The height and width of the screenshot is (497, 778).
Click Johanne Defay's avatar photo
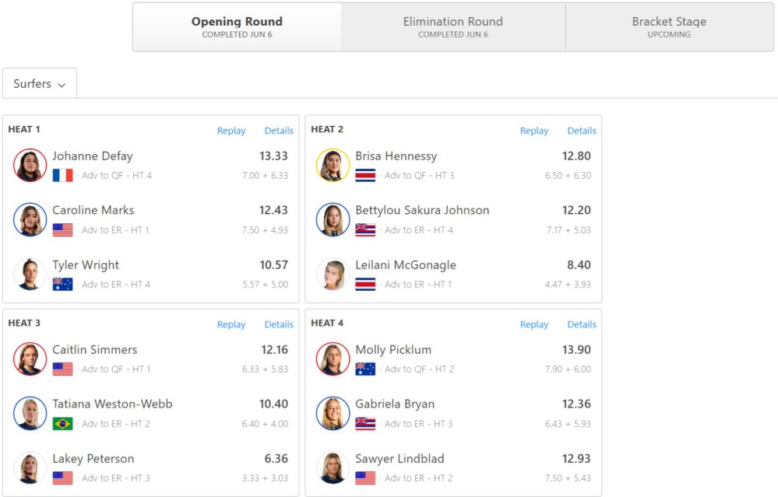(x=30, y=165)
